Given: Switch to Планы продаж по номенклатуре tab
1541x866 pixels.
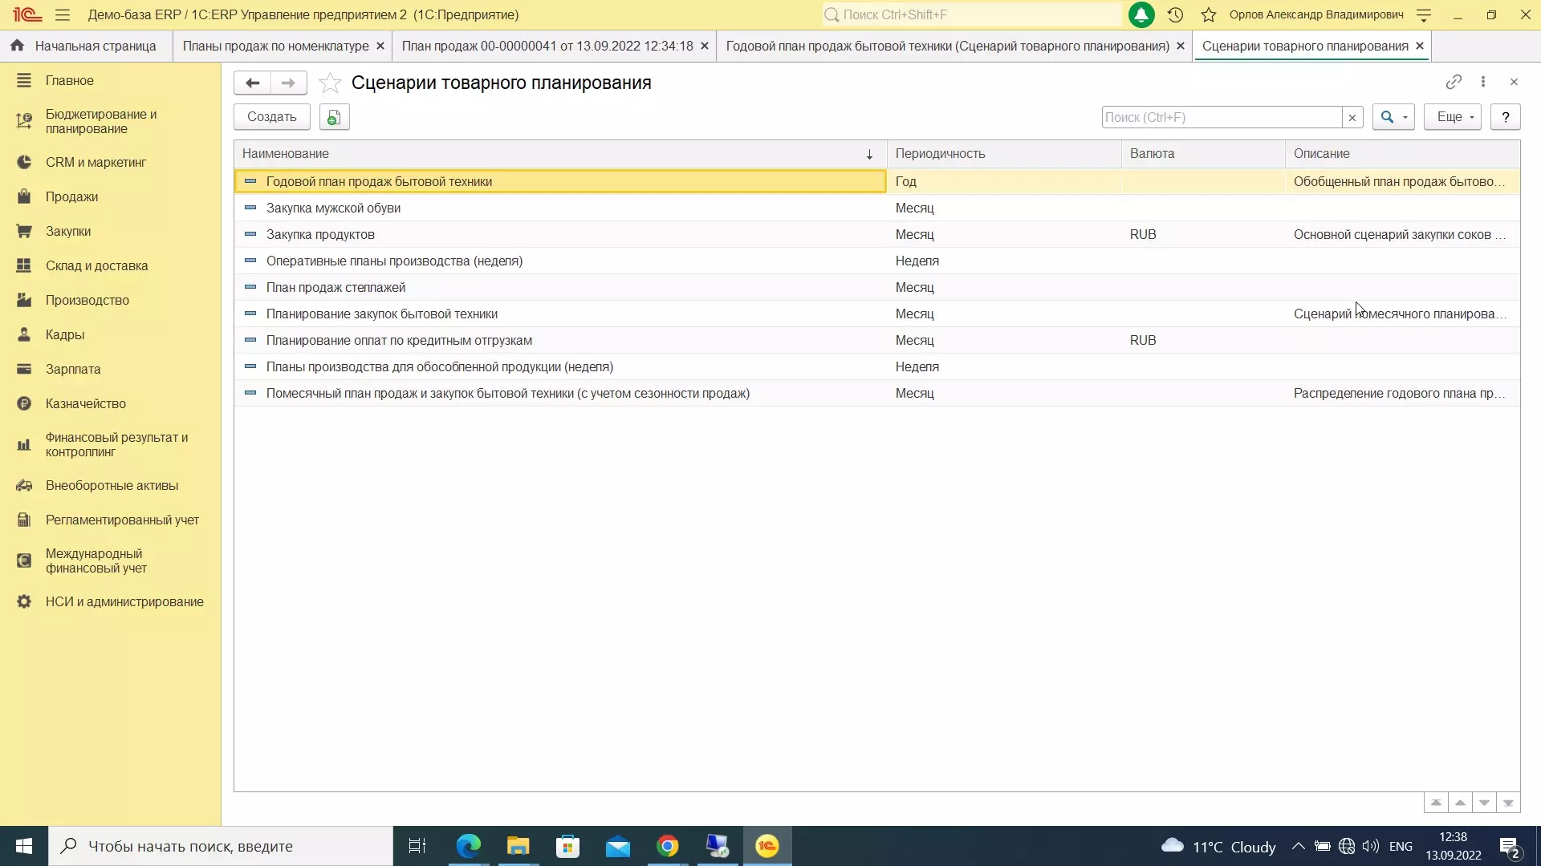Looking at the screenshot, I should (x=275, y=46).
